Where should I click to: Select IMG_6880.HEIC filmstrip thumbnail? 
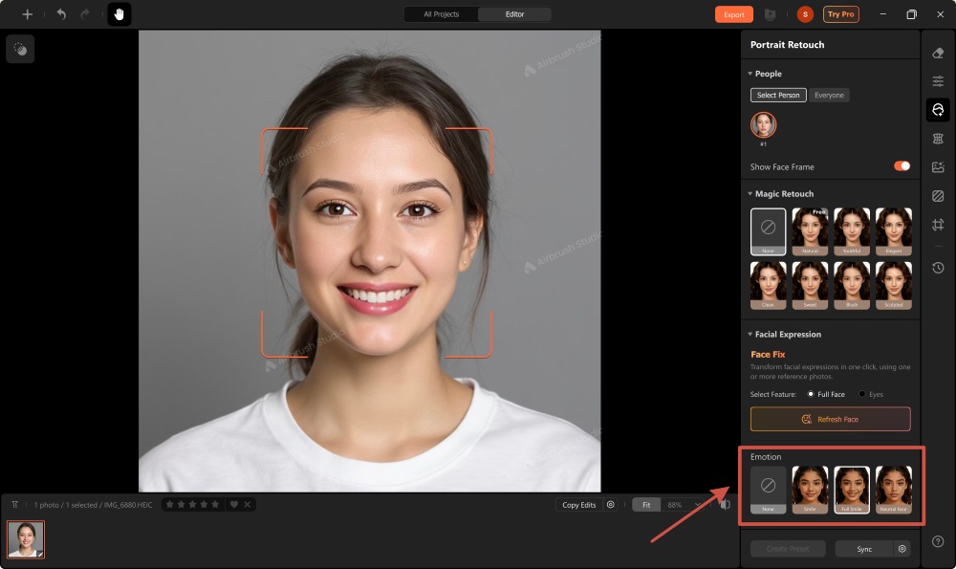coord(26,539)
